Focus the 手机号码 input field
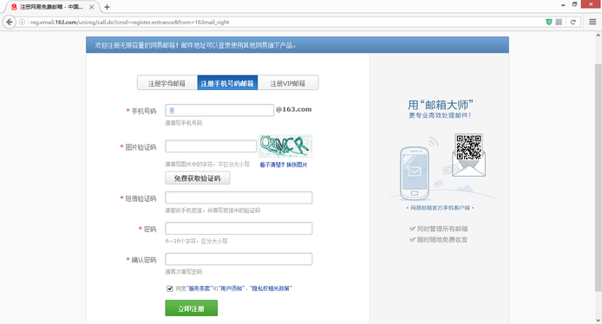Viewport: 602px width, 324px height. [219, 110]
